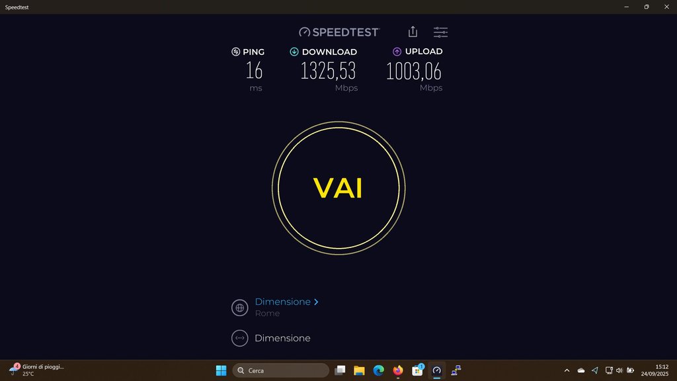Click the Speedtest logo
The image size is (677, 381).
pos(339,32)
